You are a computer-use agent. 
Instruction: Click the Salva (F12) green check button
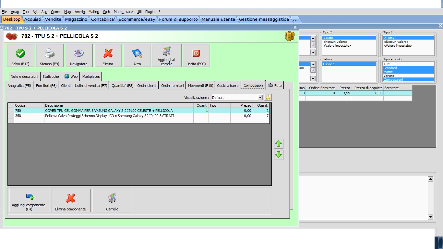click(20, 56)
